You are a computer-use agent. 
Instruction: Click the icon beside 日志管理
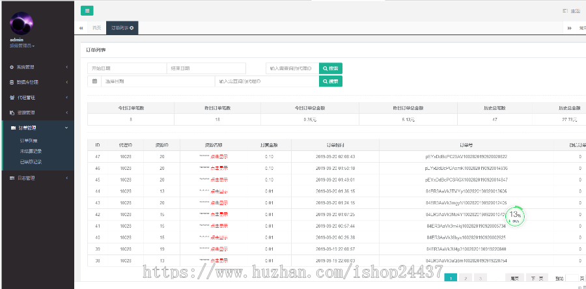coord(12,178)
